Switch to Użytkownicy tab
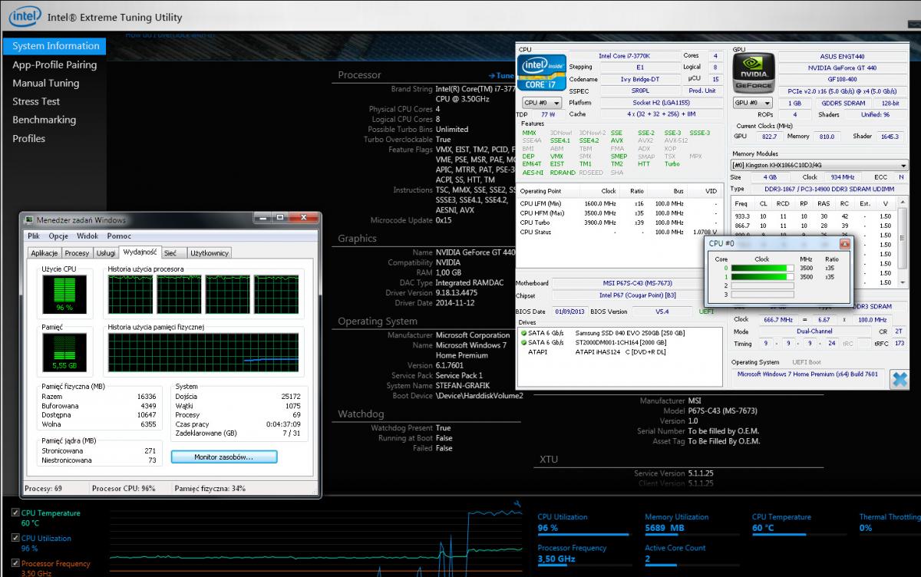The image size is (921, 577). pos(209,252)
